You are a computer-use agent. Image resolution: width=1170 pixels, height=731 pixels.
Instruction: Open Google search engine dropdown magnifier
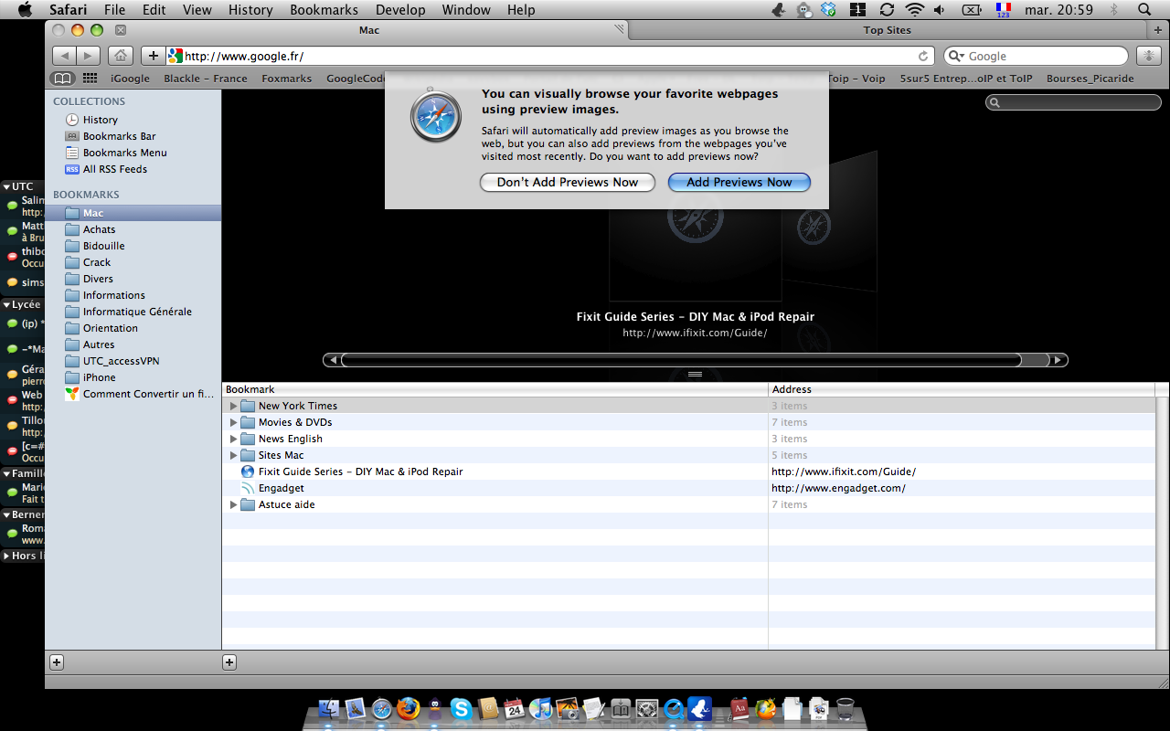958,57
